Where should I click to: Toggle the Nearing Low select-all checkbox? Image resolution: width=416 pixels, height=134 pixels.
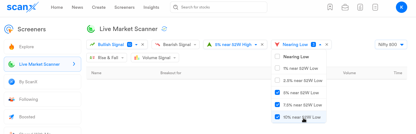point(277,57)
